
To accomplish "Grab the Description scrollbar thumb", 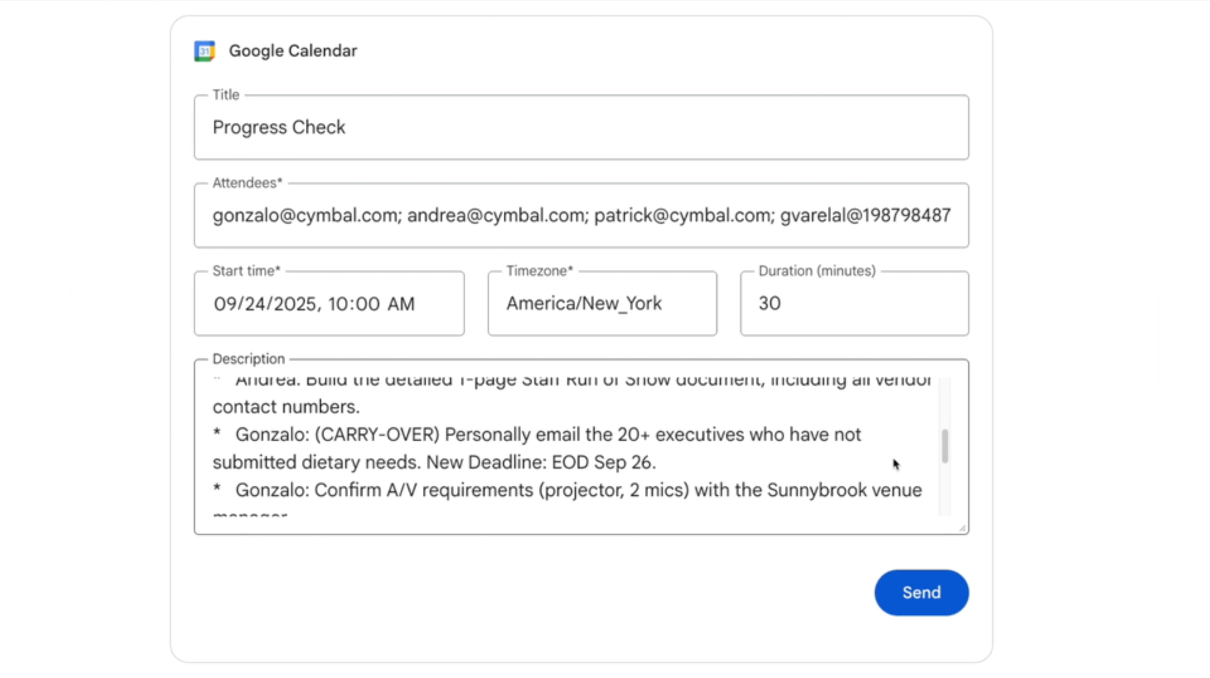I will (x=944, y=445).
